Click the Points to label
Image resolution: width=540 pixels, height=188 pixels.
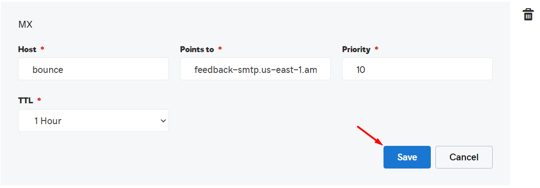[197, 49]
